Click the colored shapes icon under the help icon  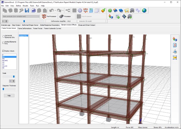(x=111, y=16)
